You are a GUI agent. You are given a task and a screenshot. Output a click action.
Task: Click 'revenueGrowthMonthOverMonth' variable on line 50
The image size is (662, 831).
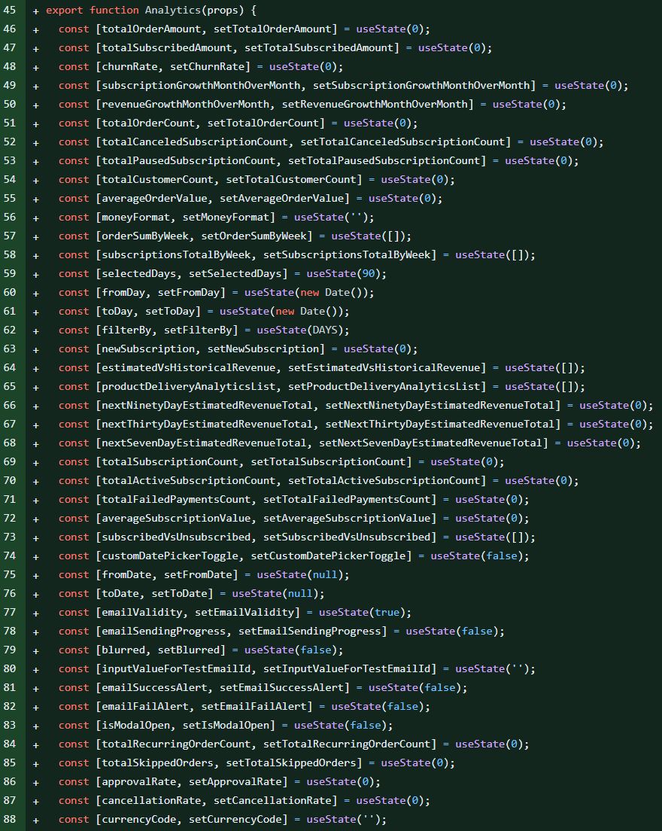tap(185, 105)
